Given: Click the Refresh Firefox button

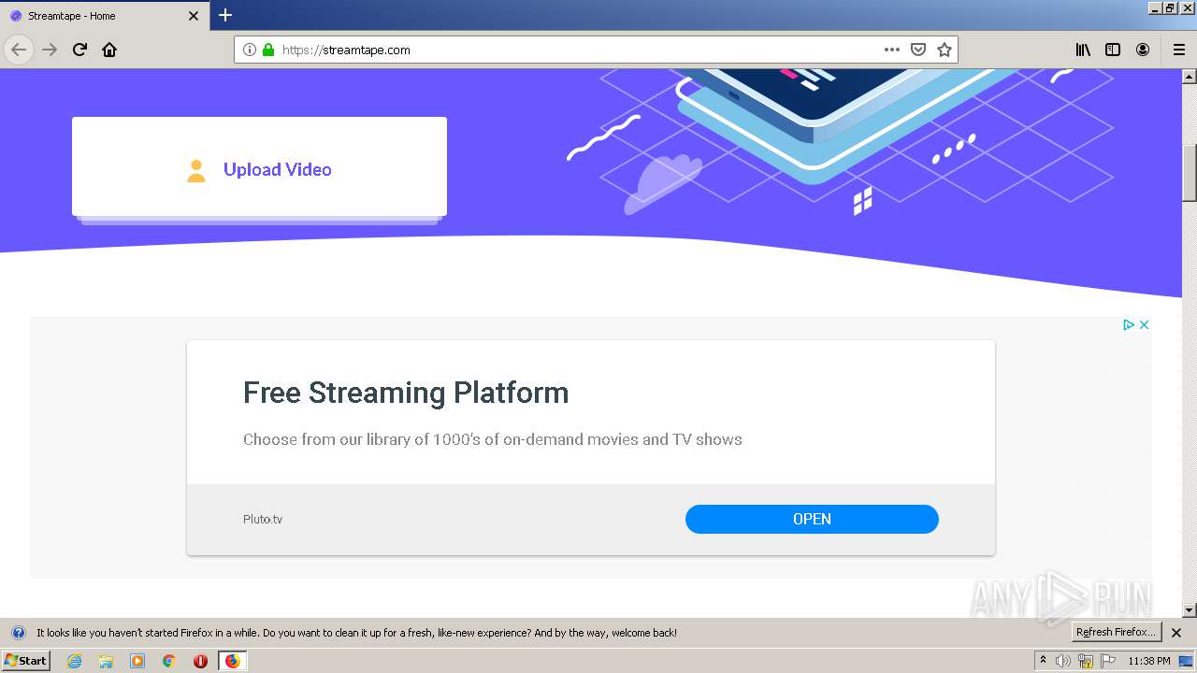Looking at the screenshot, I should tap(1116, 633).
